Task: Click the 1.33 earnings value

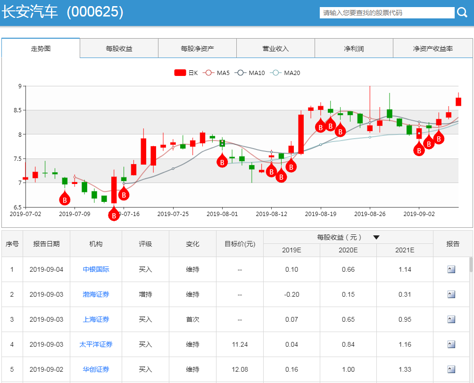Action: (405, 369)
